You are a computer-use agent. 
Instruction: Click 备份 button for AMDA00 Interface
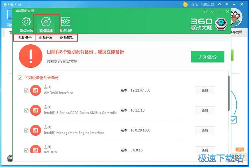tap(205, 90)
